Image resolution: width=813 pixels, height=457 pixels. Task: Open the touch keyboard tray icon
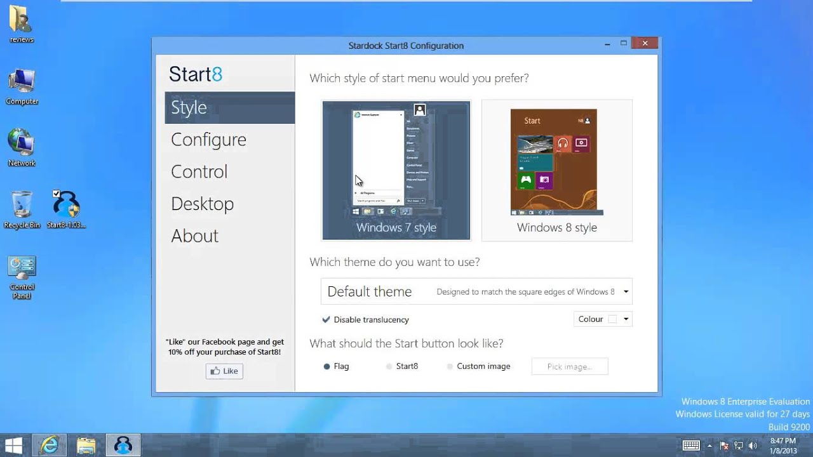click(691, 445)
